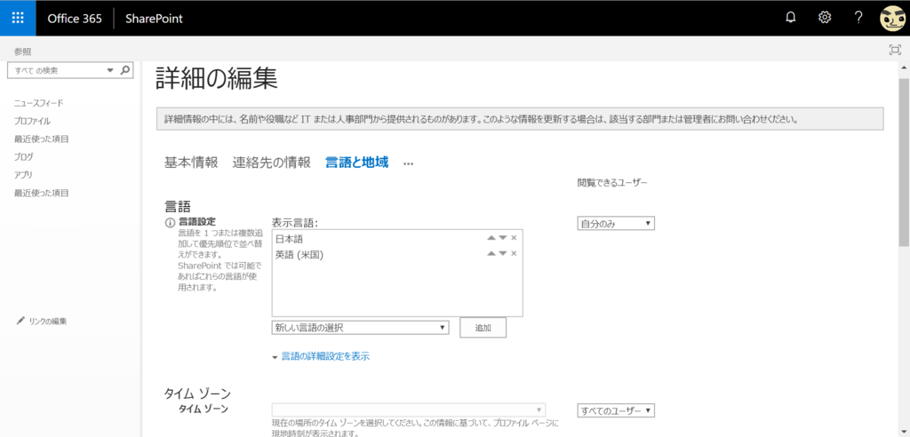This screenshot has height=437, width=910.
Task: Open the help question mark
Action: (x=859, y=18)
